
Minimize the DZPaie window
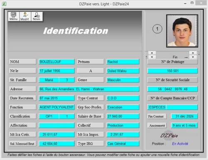point(185,3)
